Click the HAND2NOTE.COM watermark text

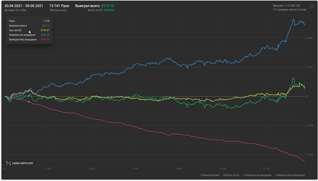click(23, 163)
